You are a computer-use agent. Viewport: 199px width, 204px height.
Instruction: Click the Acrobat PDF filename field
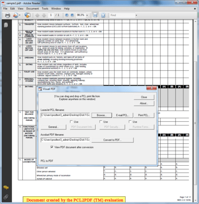(x=65, y=140)
